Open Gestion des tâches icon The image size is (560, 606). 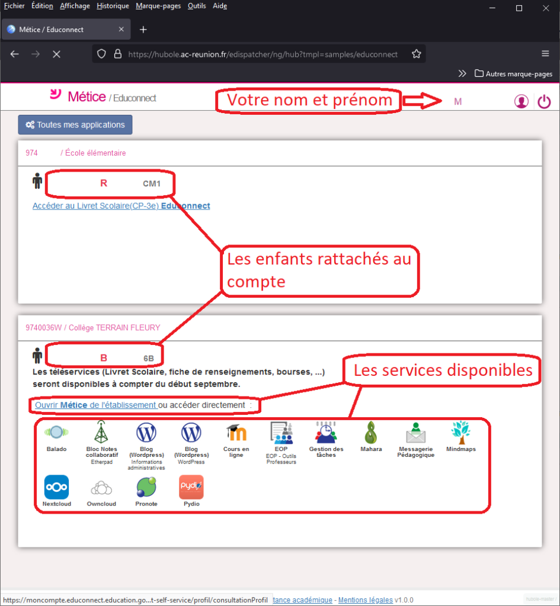326,433
